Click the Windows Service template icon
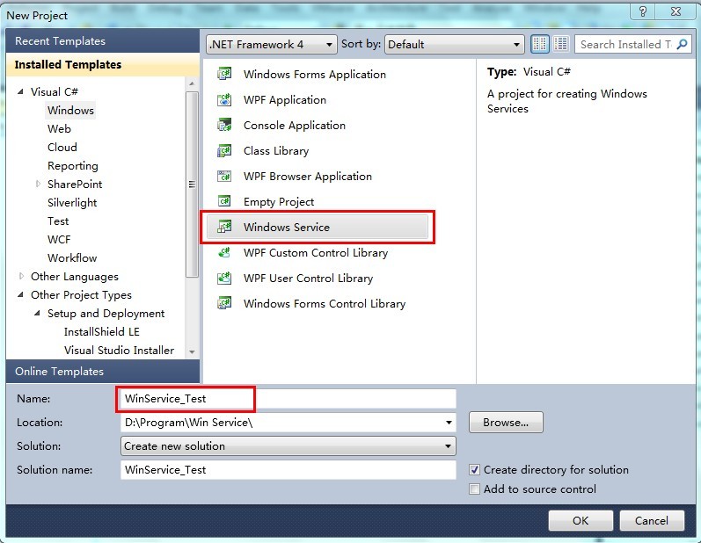The image size is (701, 543). (x=224, y=227)
